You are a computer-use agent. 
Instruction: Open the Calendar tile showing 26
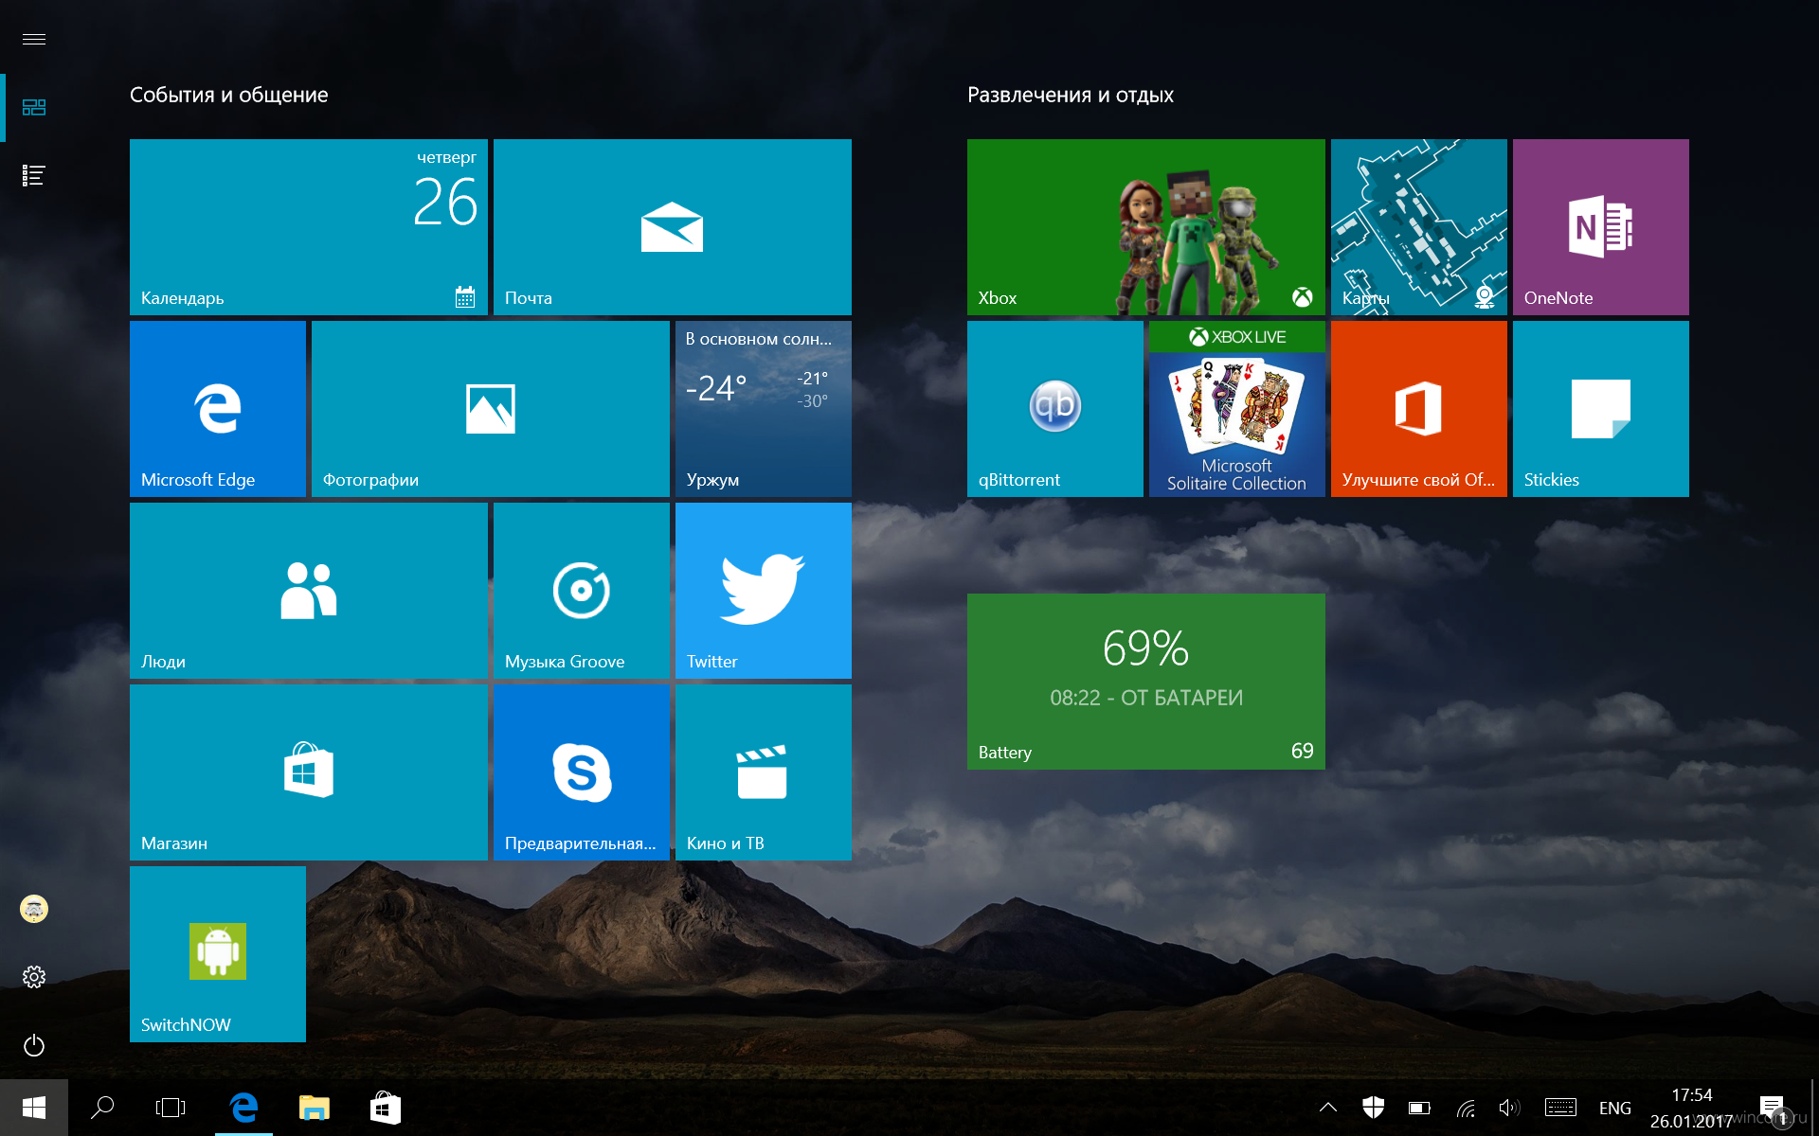click(x=309, y=227)
